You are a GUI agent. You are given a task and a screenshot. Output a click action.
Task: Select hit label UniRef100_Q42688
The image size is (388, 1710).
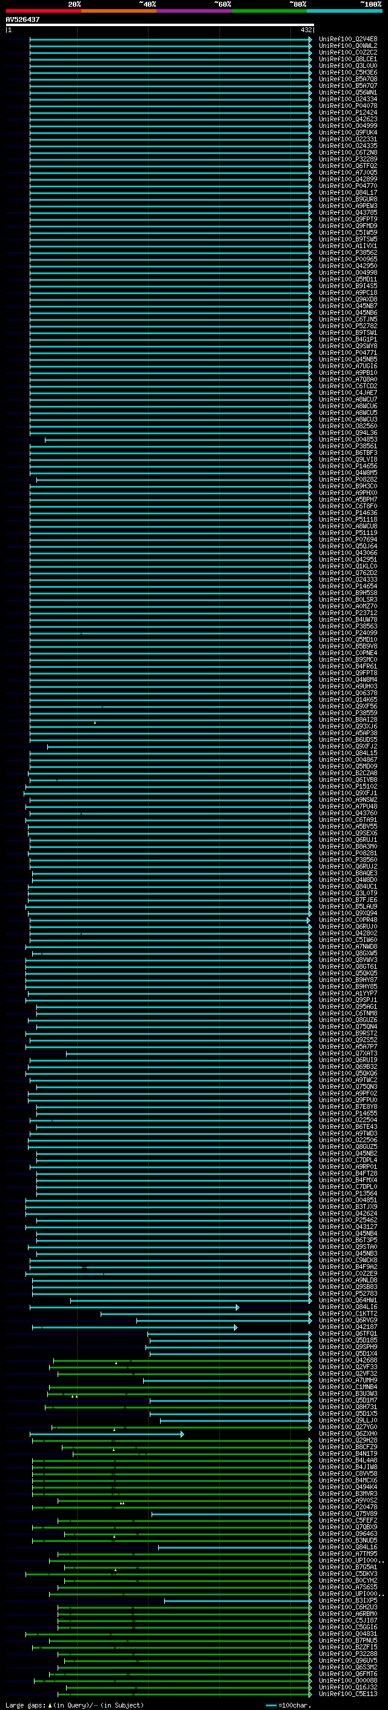[x=348, y=1359]
